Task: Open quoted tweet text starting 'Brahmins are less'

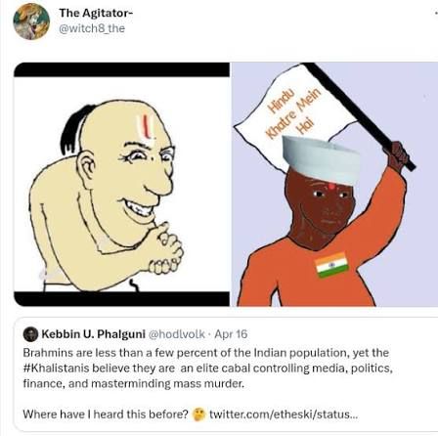Action: (208, 369)
